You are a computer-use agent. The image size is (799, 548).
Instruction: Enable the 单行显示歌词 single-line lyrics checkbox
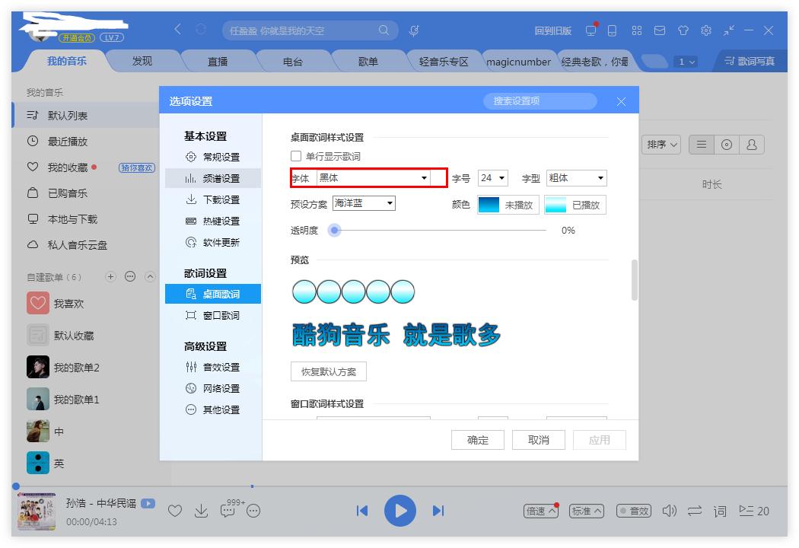point(295,155)
